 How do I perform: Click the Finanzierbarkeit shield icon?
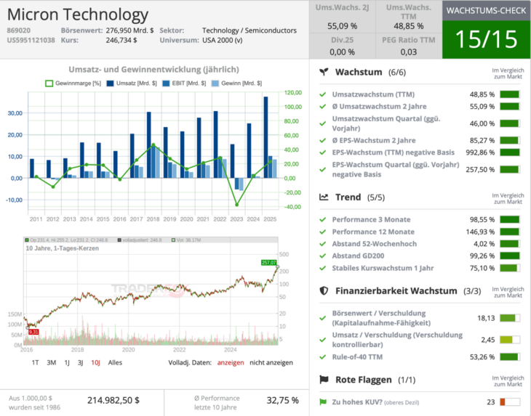(x=324, y=291)
